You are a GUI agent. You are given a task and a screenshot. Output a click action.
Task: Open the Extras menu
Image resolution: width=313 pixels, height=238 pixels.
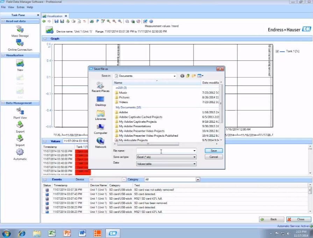(21, 7)
